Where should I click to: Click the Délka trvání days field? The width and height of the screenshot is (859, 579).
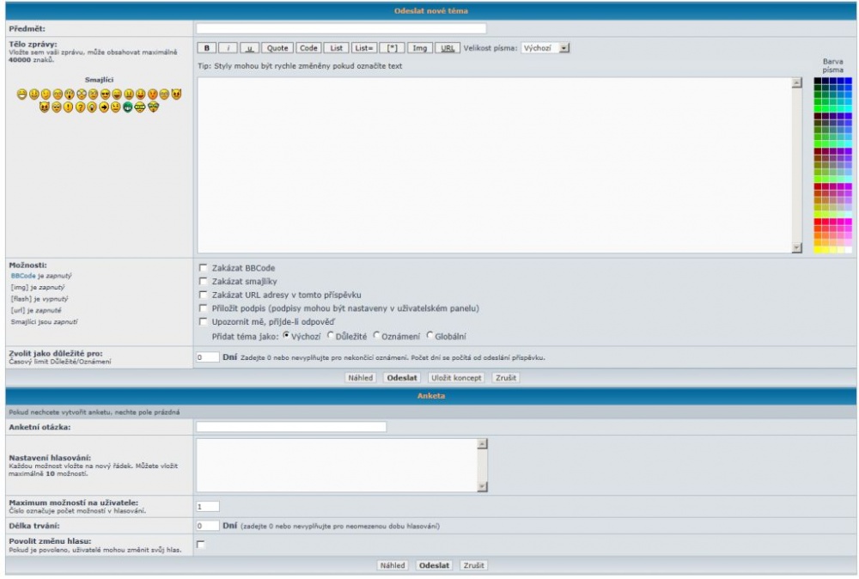208,526
